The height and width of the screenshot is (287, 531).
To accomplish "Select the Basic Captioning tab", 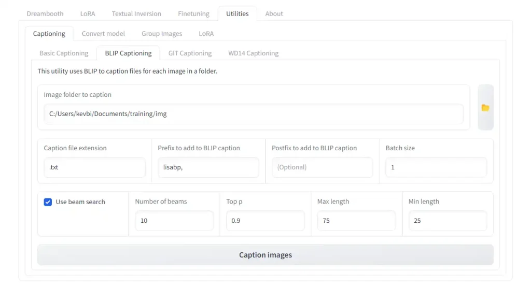I will pos(64,53).
